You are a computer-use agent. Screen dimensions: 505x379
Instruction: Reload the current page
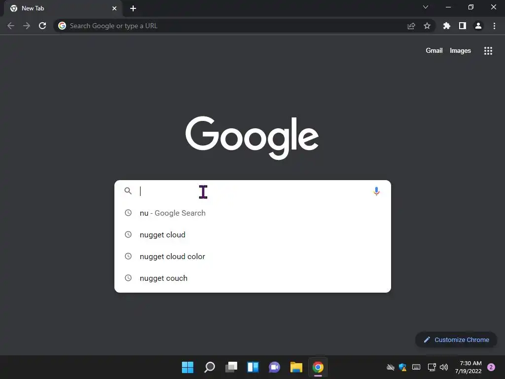click(x=42, y=26)
